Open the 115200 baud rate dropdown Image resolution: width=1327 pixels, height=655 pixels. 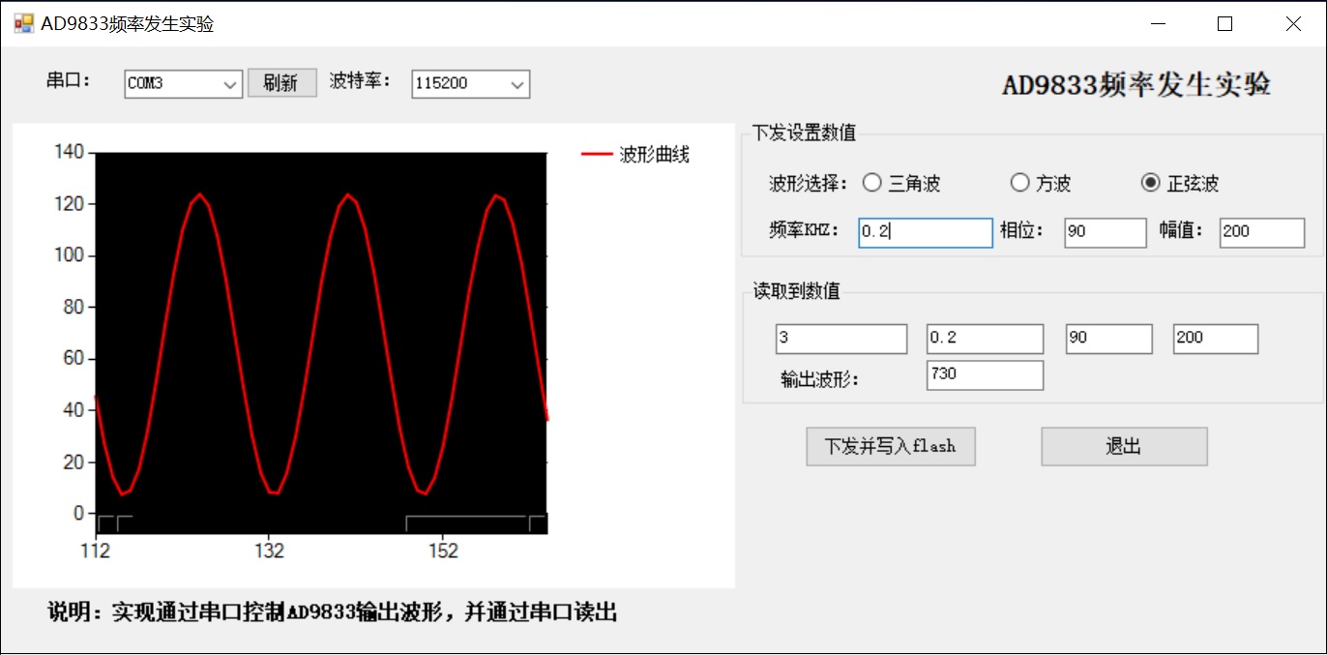point(471,84)
